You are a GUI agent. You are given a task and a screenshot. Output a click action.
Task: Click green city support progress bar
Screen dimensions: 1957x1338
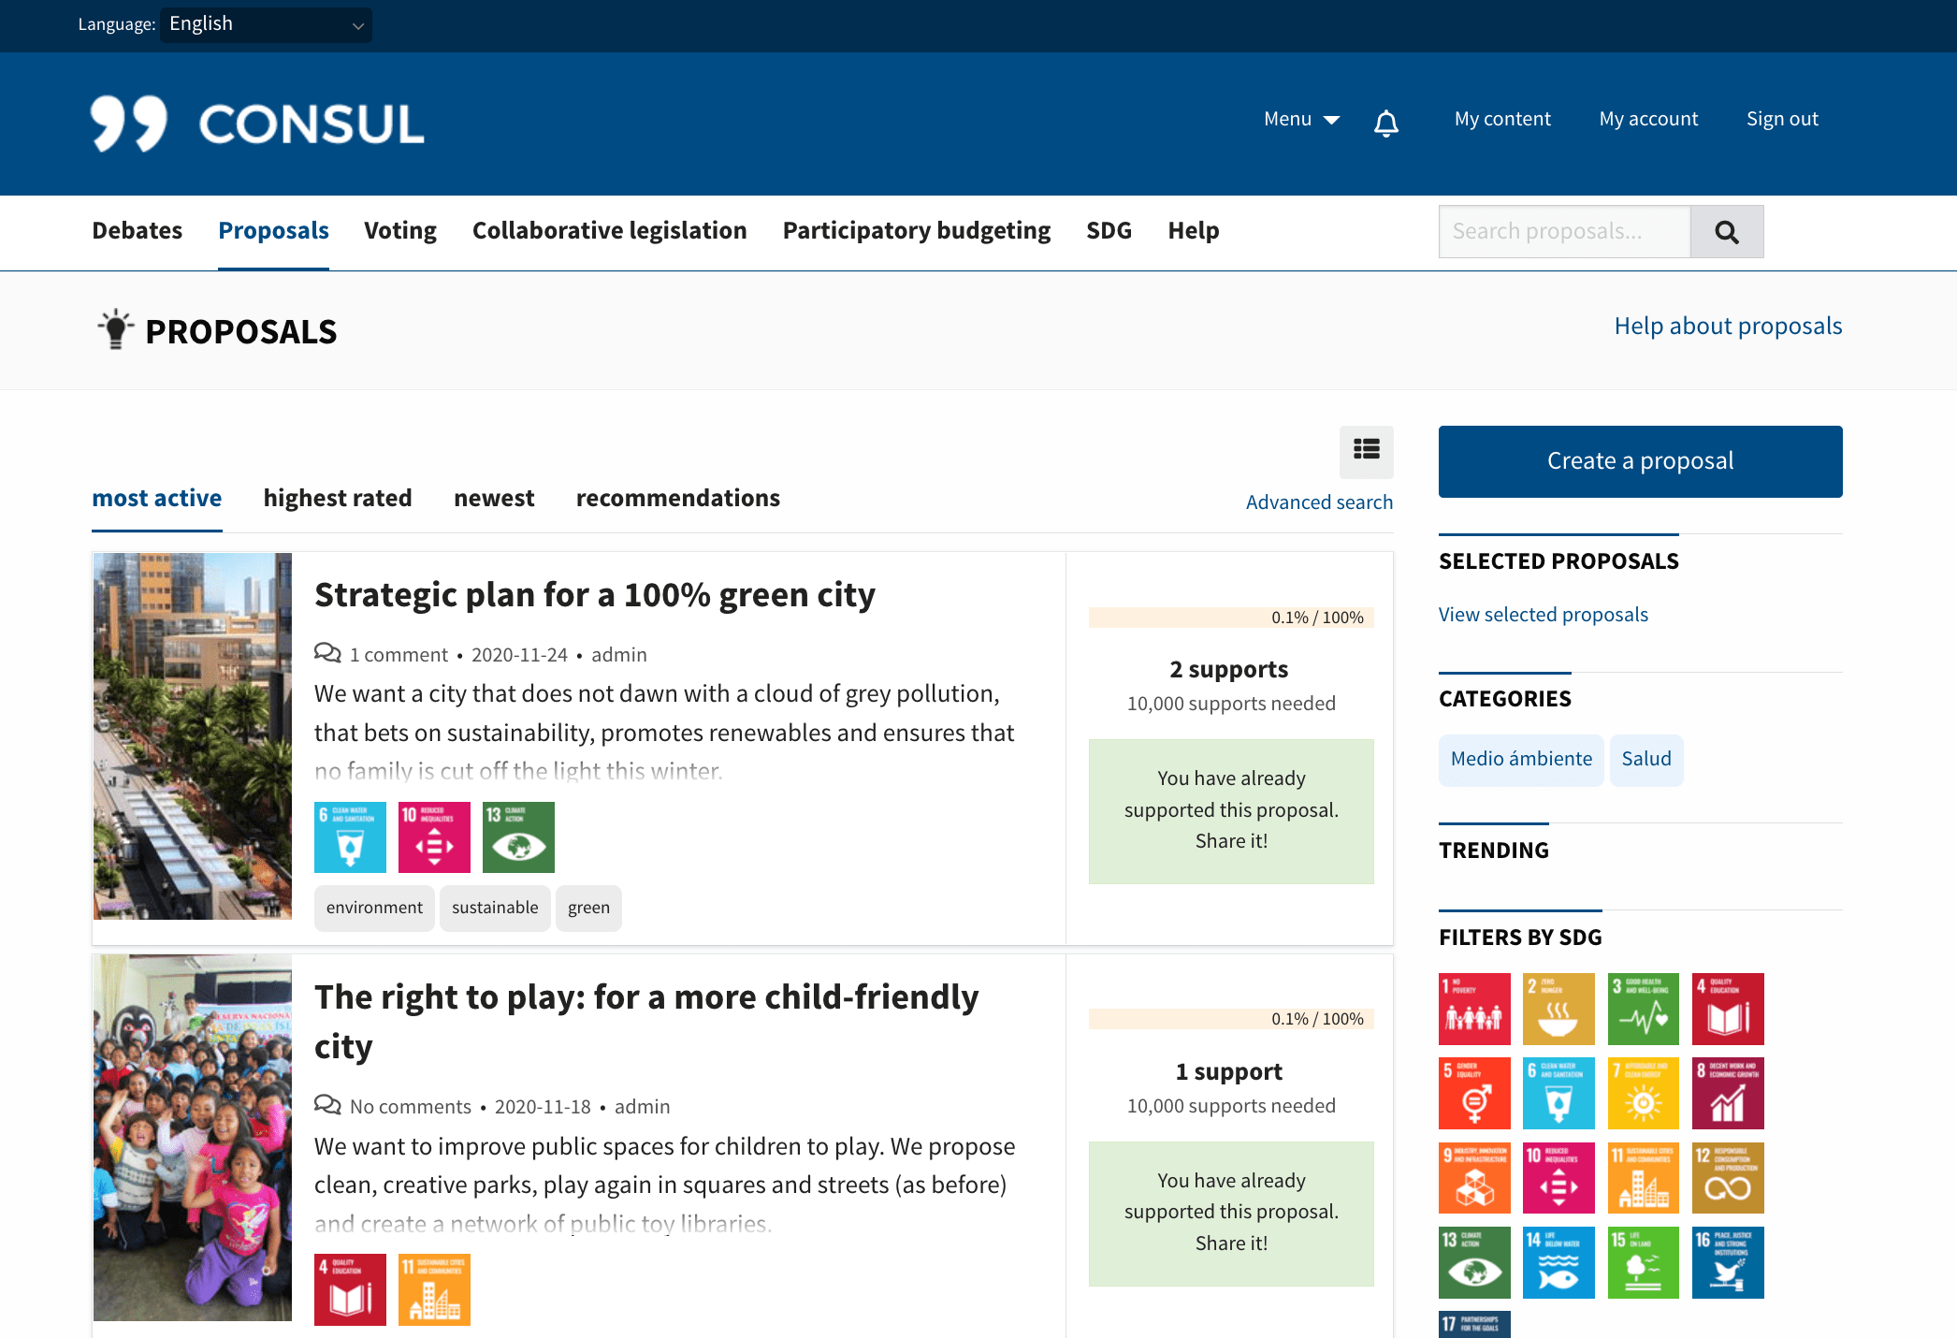[x=1231, y=618]
